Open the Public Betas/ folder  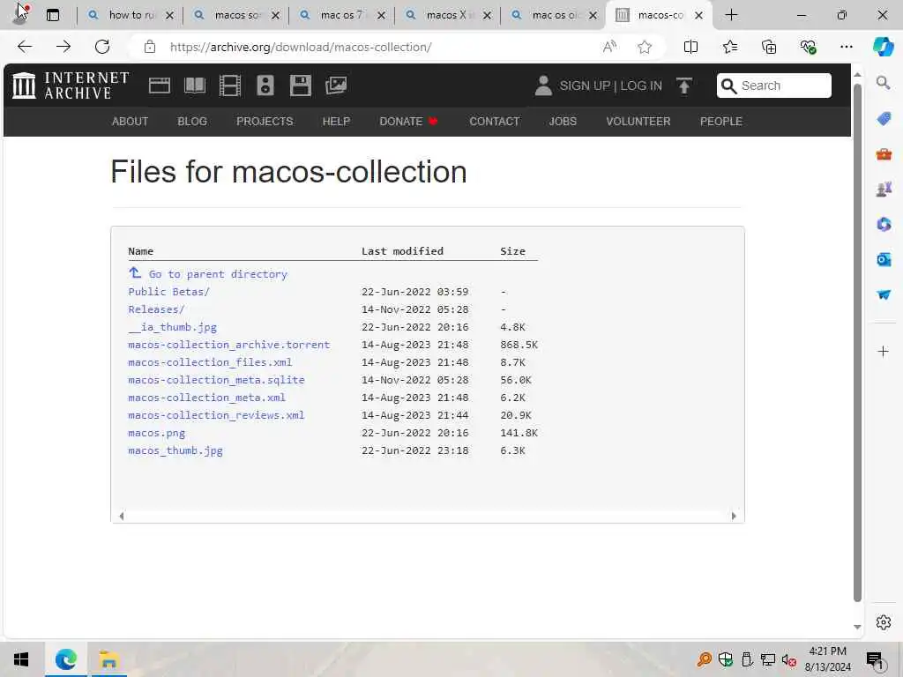[168, 292]
